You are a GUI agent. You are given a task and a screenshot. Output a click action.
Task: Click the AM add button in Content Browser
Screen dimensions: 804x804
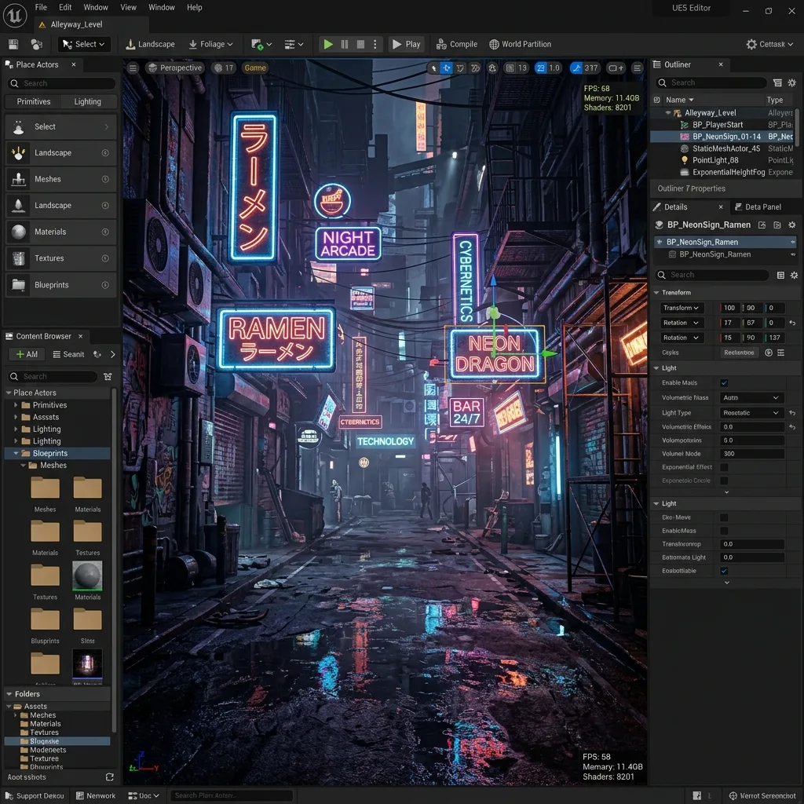pyautogui.click(x=27, y=354)
